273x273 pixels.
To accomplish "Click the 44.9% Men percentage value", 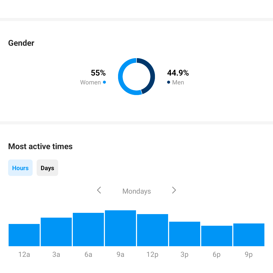I will point(178,73).
